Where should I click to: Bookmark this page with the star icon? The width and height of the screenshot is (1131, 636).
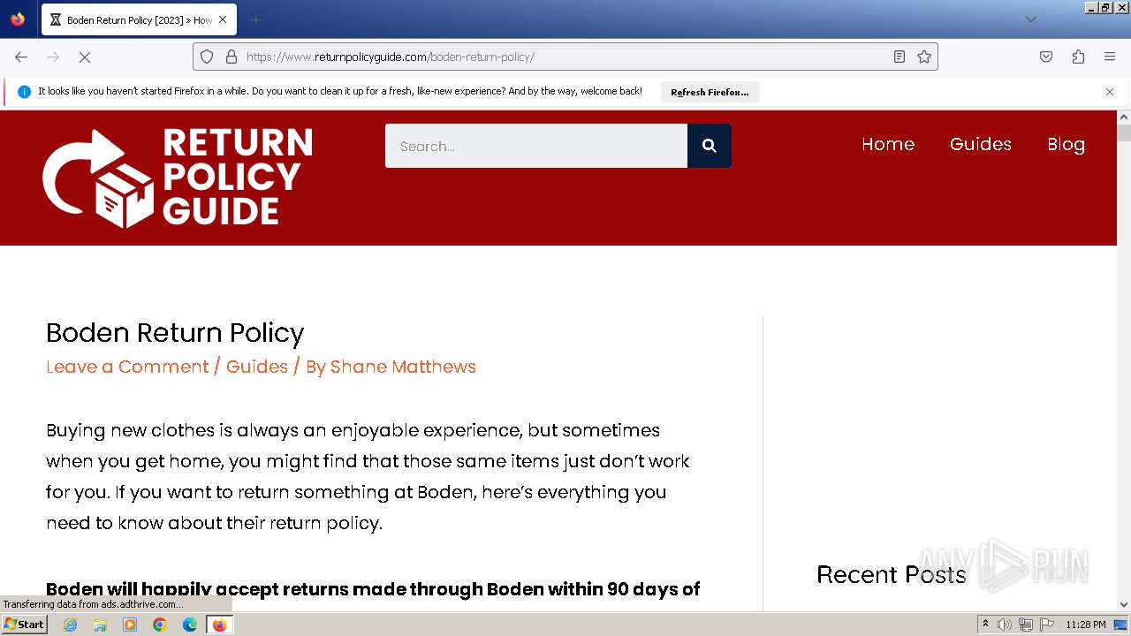coord(924,57)
